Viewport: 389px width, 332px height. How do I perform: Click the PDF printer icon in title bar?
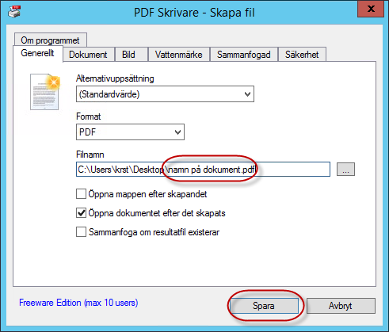[x=14, y=12]
